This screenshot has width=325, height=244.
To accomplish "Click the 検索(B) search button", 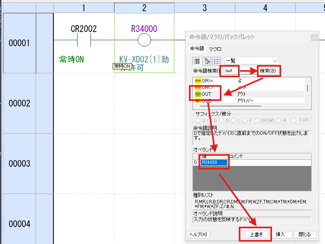I will coord(268,70).
